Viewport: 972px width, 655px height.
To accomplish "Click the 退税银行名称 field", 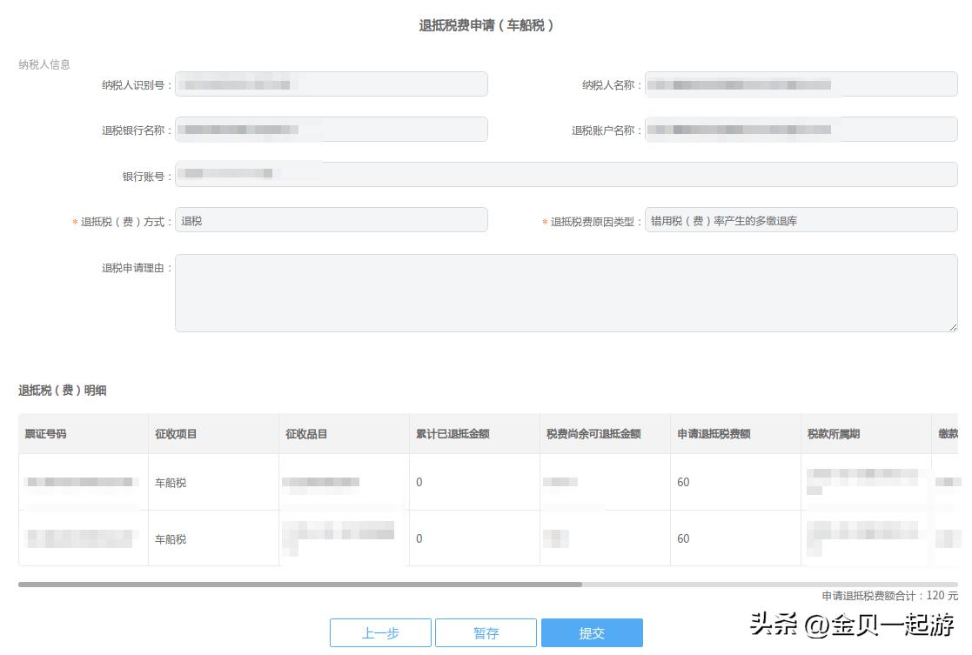I will [x=331, y=129].
